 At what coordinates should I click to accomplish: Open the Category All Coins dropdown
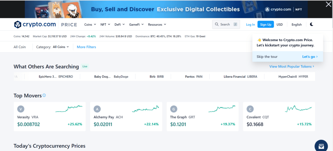pyautogui.click(x=61, y=47)
